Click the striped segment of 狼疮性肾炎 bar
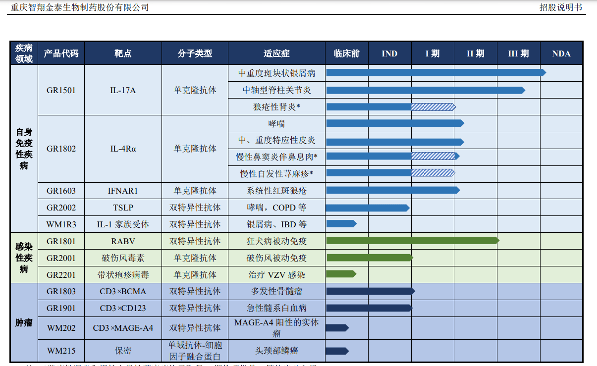The width and height of the screenshot is (597, 366). pos(433,107)
